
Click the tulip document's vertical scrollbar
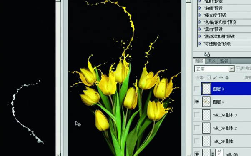click(189, 78)
